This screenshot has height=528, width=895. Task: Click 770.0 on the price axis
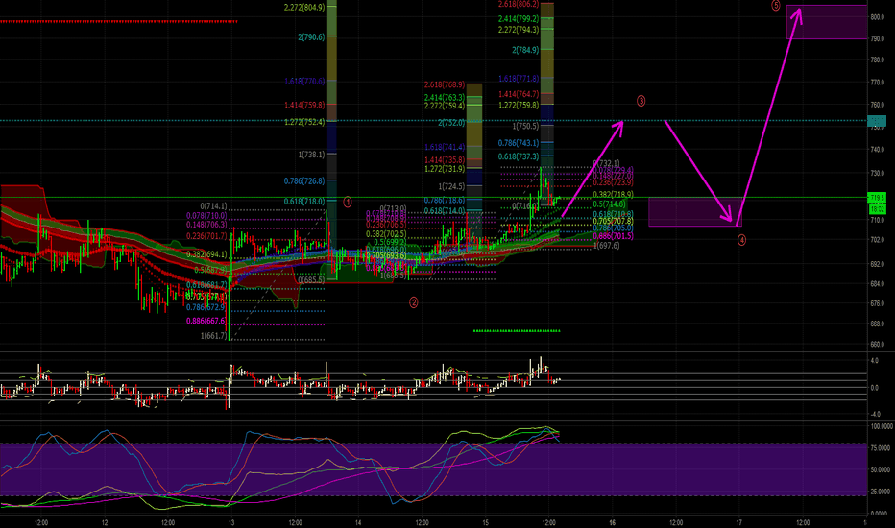[877, 83]
